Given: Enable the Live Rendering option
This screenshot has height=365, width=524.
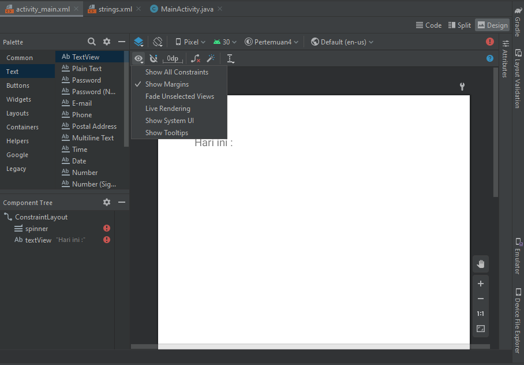Looking at the screenshot, I should pos(179,109).
